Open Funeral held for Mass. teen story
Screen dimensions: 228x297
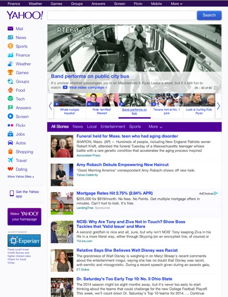coord(127,136)
